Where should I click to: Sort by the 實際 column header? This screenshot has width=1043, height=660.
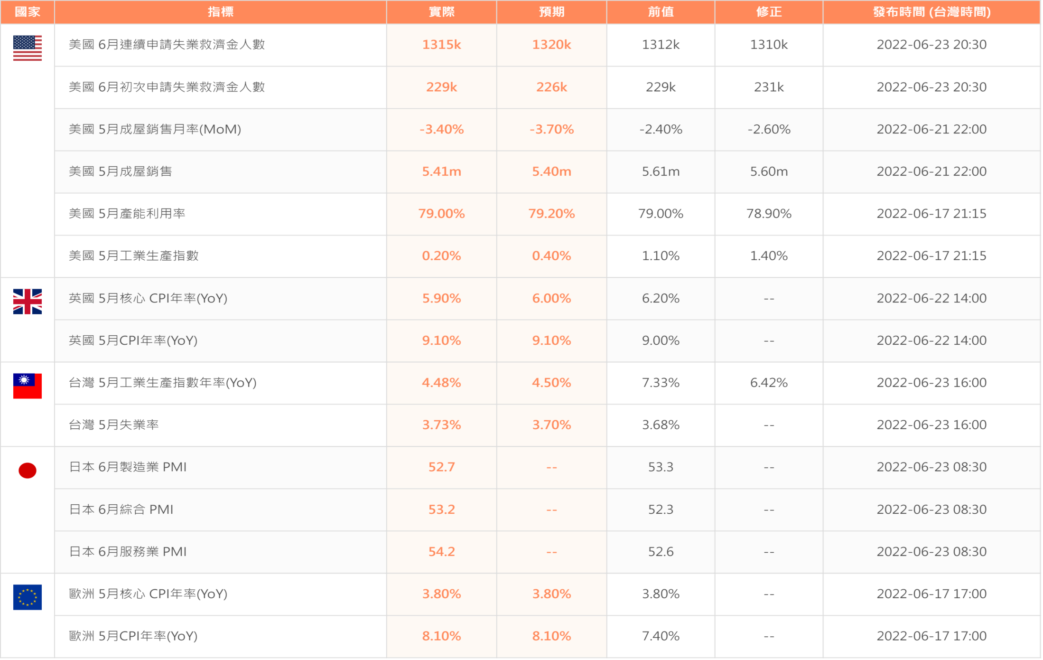[x=441, y=12]
